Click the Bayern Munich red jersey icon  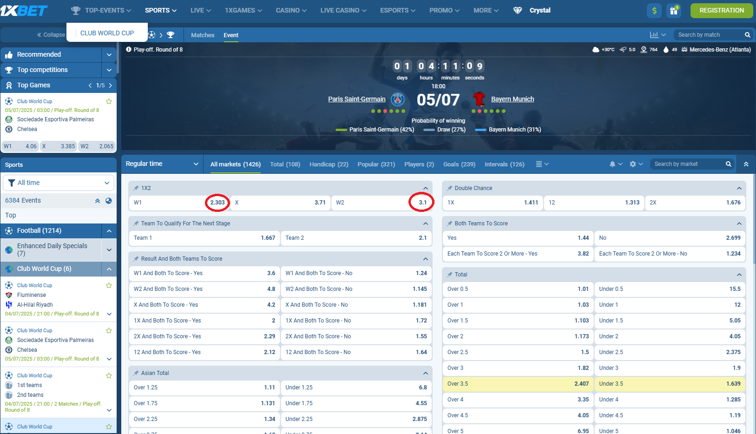[x=479, y=99]
